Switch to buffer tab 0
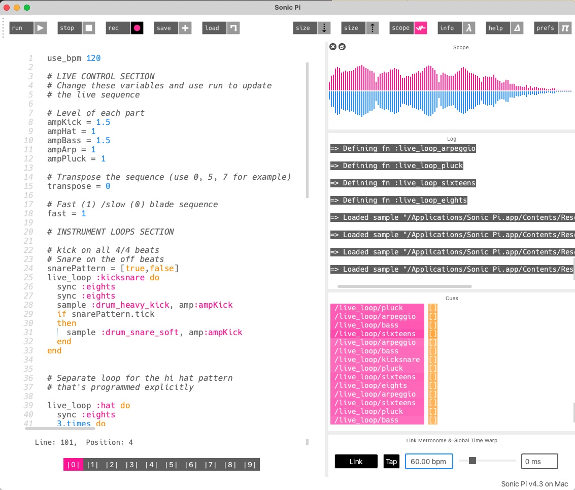The height and width of the screenshot is (490, 575). pos(73,465)
